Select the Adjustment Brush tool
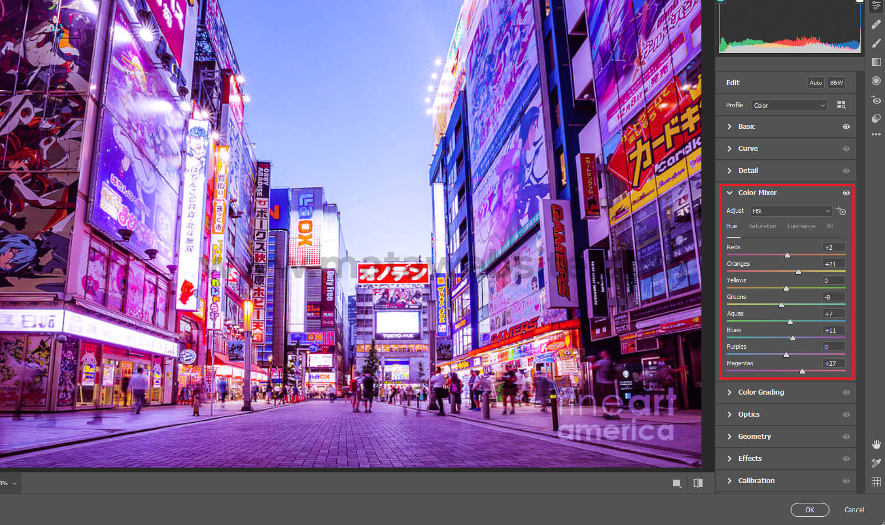The image size is (885, 525). [x=876, y=43]
